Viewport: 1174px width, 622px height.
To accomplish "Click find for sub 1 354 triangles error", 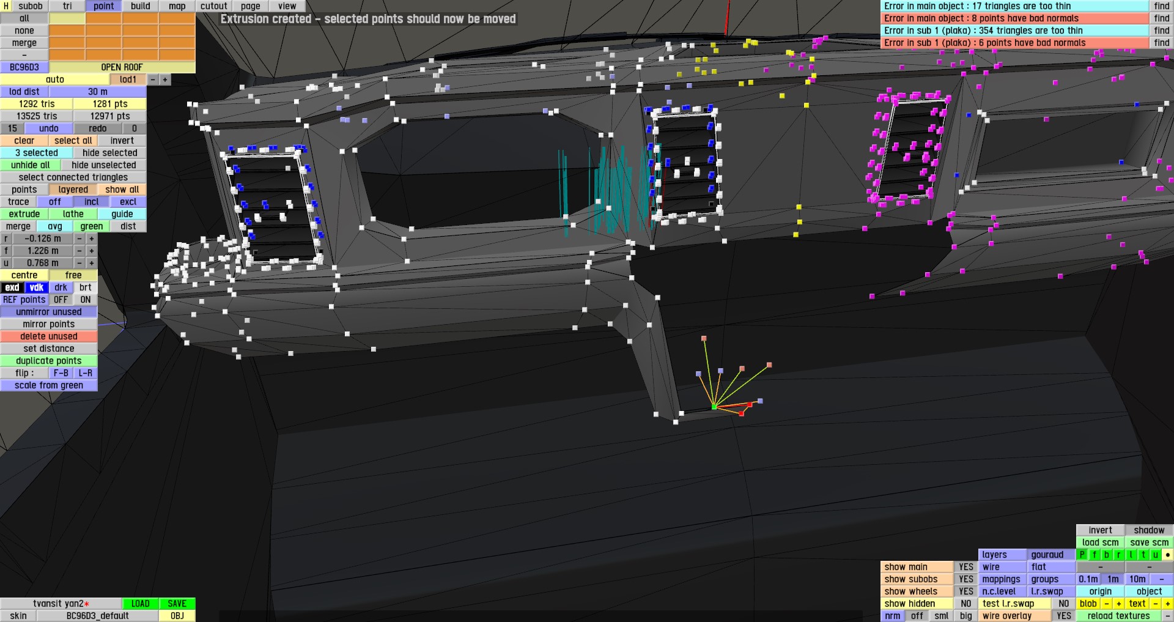I will [x=1162, y=31].
